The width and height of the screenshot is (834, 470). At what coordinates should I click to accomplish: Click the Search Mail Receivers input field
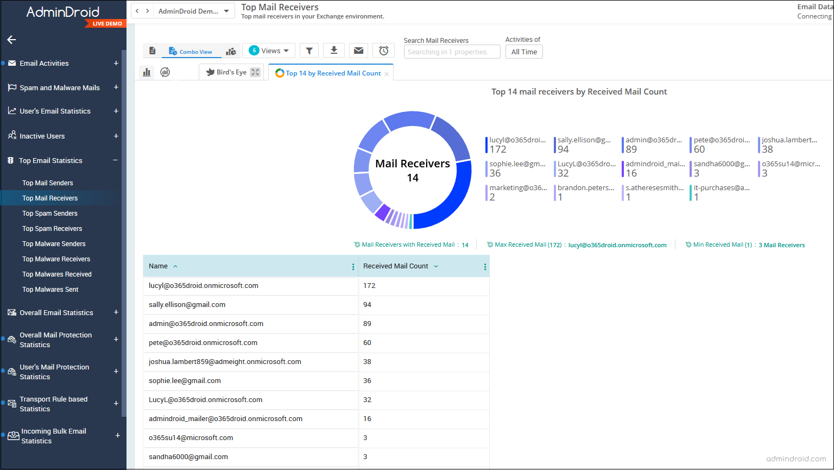click(452, 52)
